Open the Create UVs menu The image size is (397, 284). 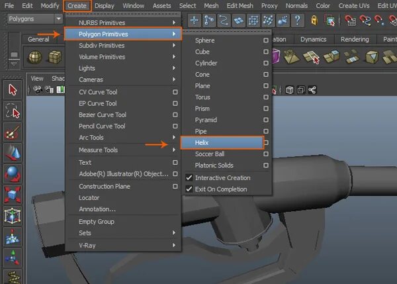click(354, 5)
